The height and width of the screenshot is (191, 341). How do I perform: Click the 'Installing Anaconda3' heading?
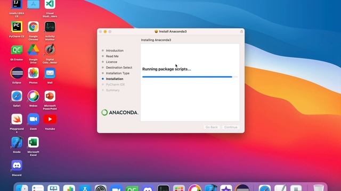point(156,40)
